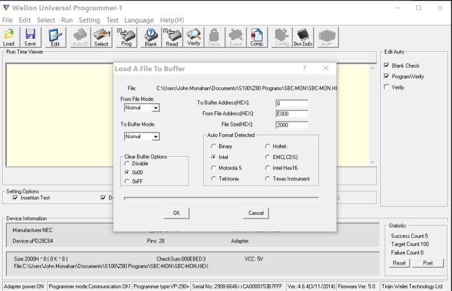The height and width of the screenshot is (291, 452).
Task: Click Run Time Viewer scroll up arrow
Action: pyautogui.click(x=372, y=68)
